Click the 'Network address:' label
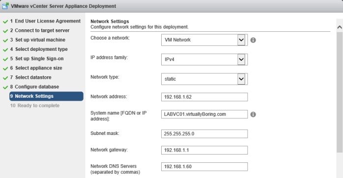This screenshot has width=343, height=178. 109,96
